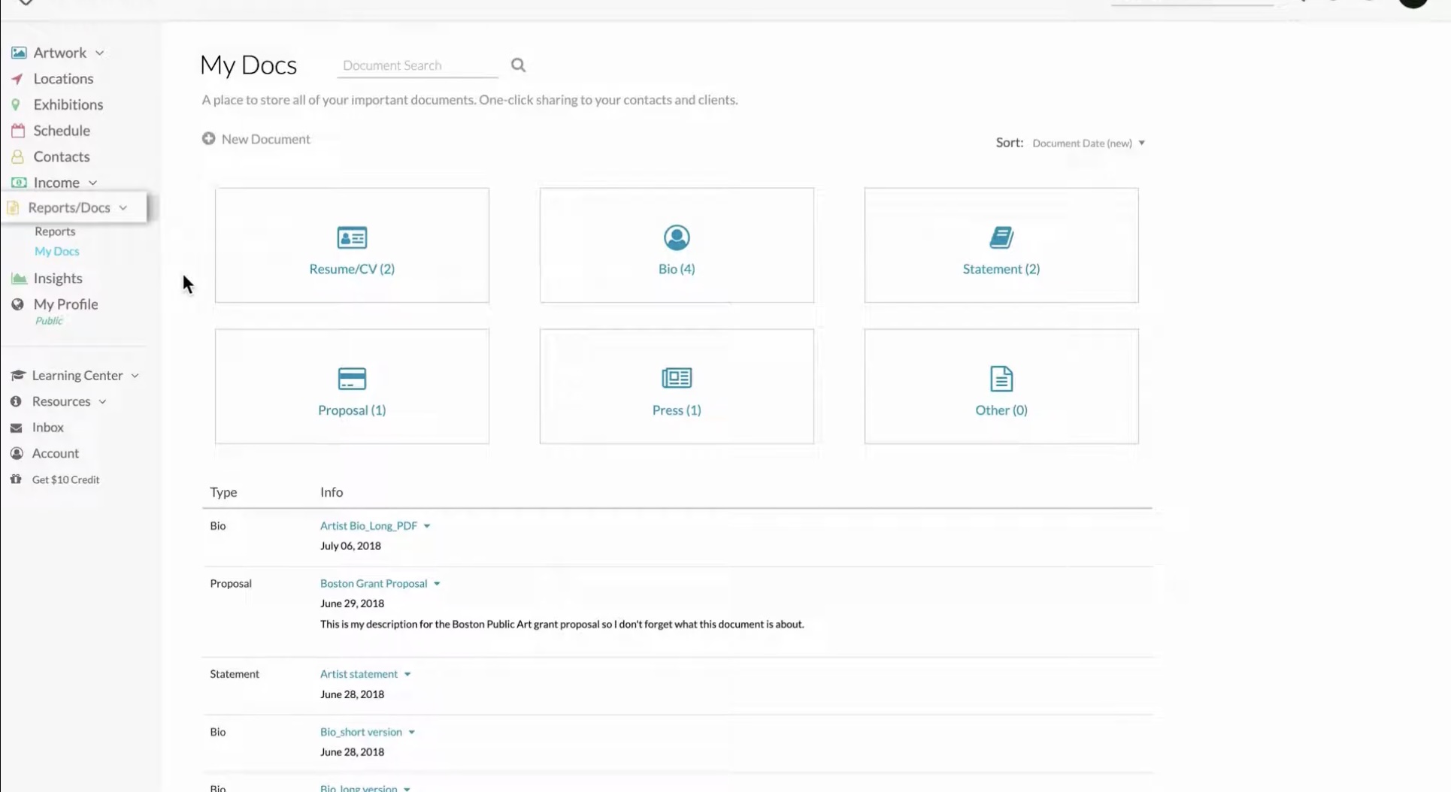Click Get $10 Credit link
The width and height of the screenshot is (1451, 792).
click(x=65, y=479)
